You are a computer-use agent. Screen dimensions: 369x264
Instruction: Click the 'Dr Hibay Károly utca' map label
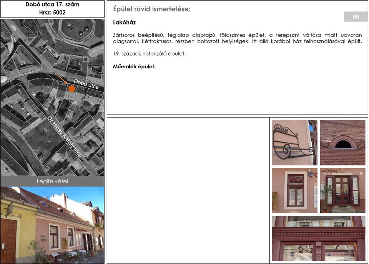(x=65, y=137)
